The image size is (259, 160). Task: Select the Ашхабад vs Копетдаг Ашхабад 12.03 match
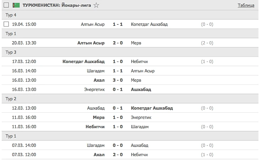[117, 108]
